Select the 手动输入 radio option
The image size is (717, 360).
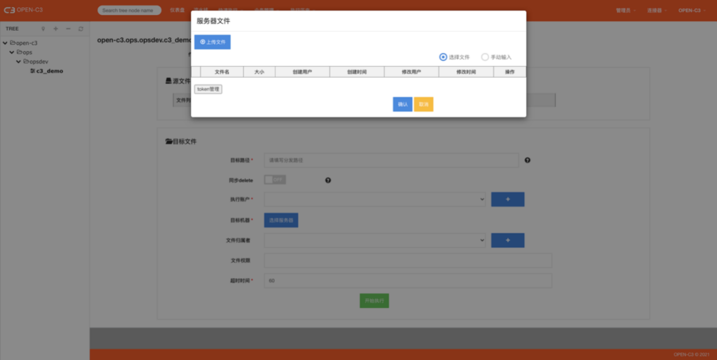coord(485,57)
